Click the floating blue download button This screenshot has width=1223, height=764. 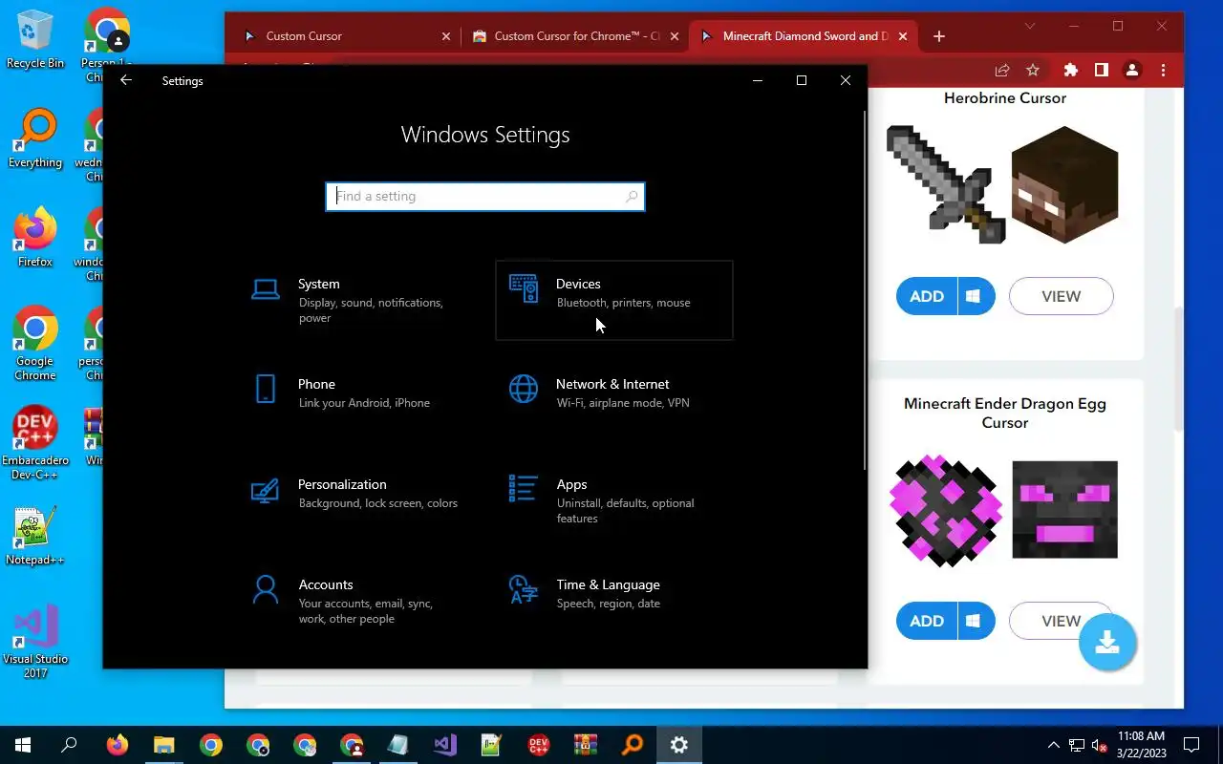(x=1107, y=642)
